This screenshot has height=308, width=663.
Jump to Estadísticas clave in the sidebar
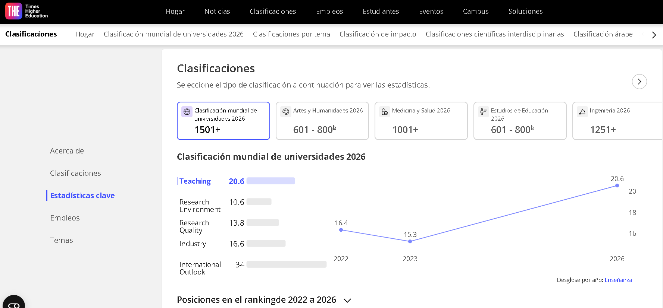[x=82, y=196]
